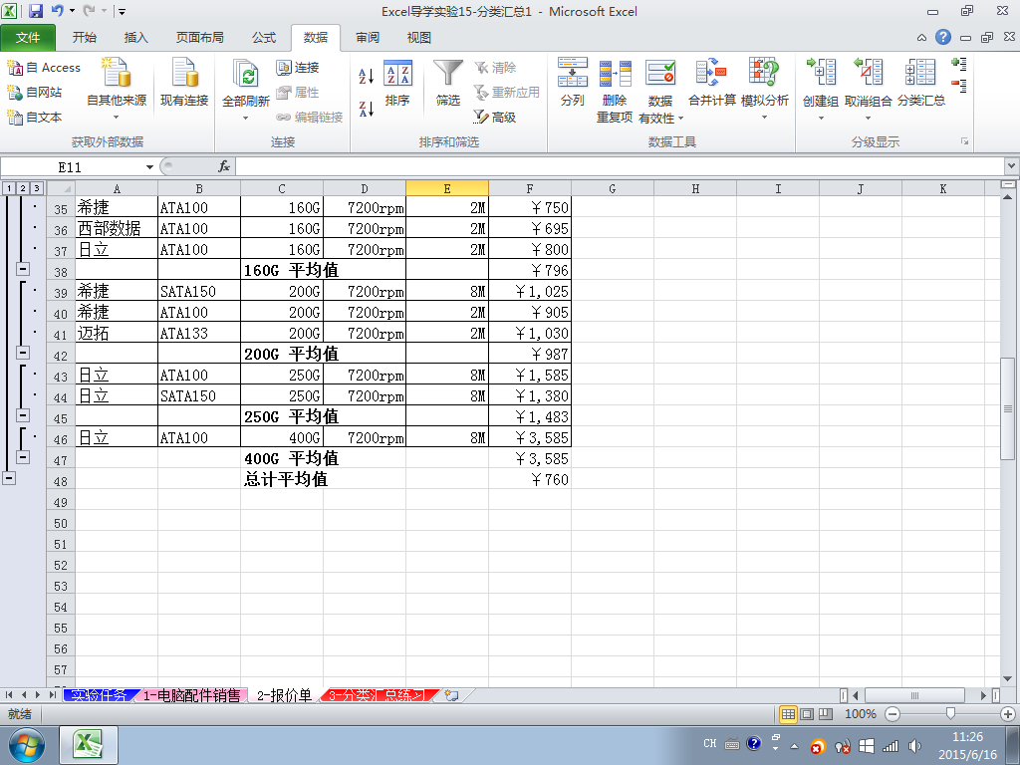Click the Insert Function fx button
Screen dimensions: 1020x765
(x=224, y=166)
